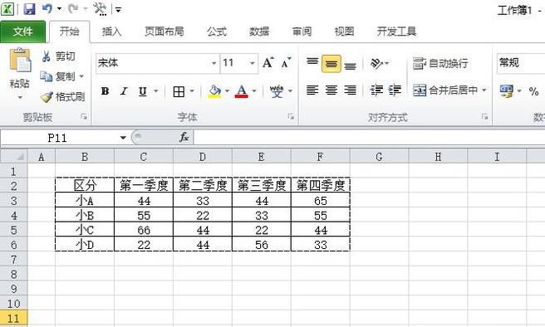The image size is (545, 327).
Task: Click the align text right icon
Action: (351, 90)
